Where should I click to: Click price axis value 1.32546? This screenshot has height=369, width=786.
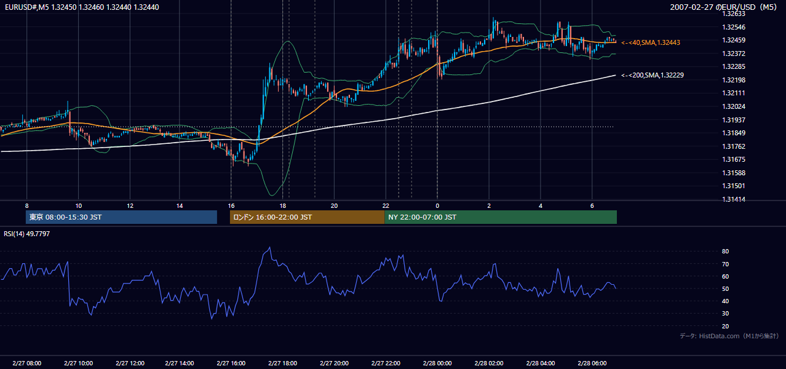click(x=734, y=27)
